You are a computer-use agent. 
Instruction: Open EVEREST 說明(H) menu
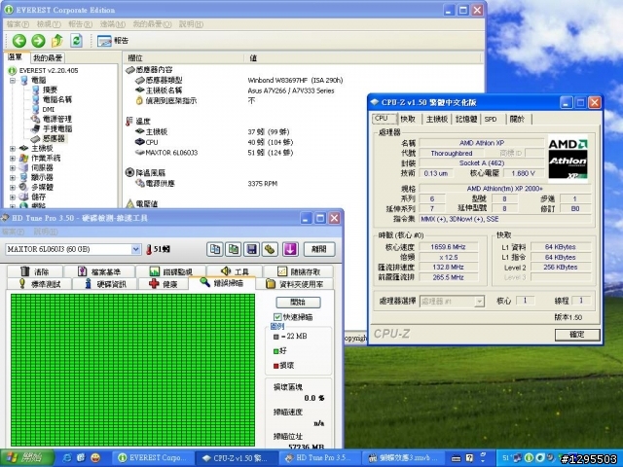(191, 24)
